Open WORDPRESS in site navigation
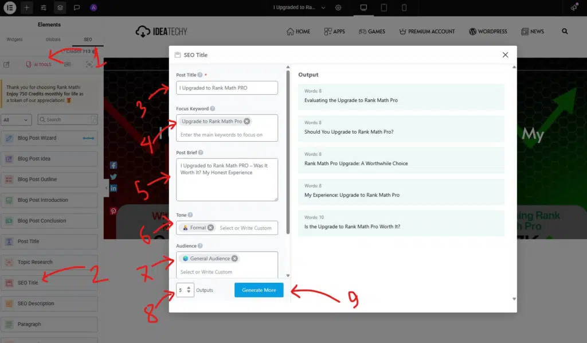 pos(488,32)
